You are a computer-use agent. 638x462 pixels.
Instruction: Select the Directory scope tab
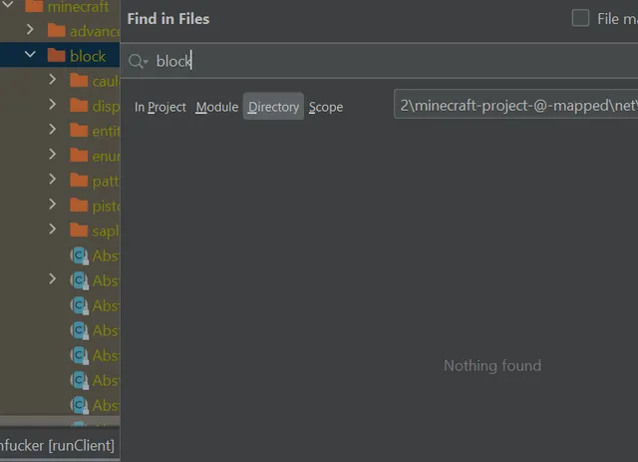click(273, 107)
